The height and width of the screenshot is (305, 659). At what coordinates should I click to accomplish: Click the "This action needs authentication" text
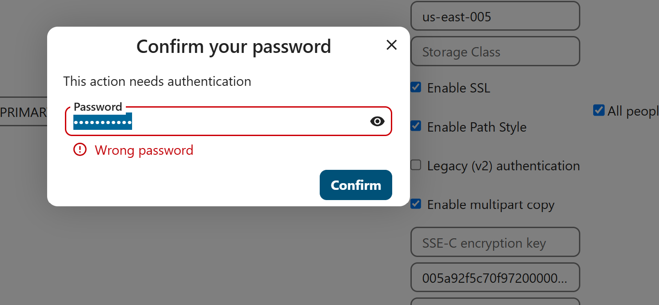tap(157, 81)
